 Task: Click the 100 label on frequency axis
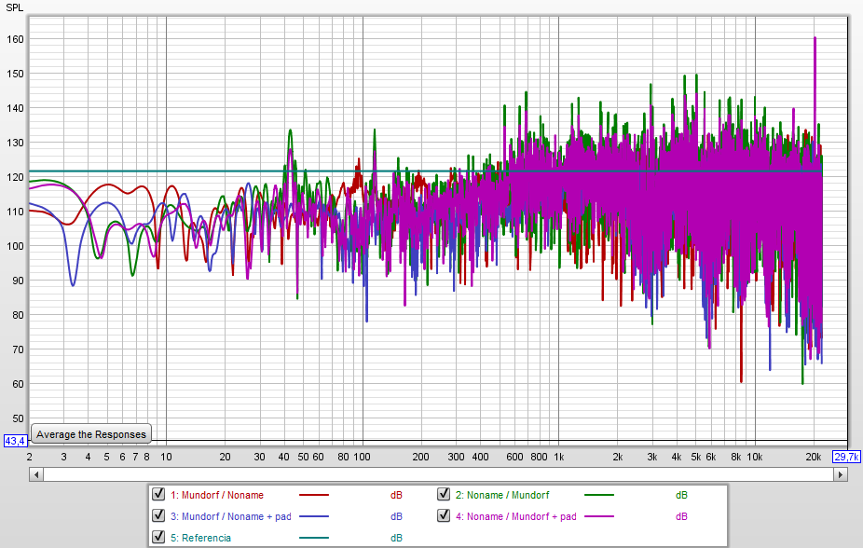pyautogui.click(x=362, y=457)
